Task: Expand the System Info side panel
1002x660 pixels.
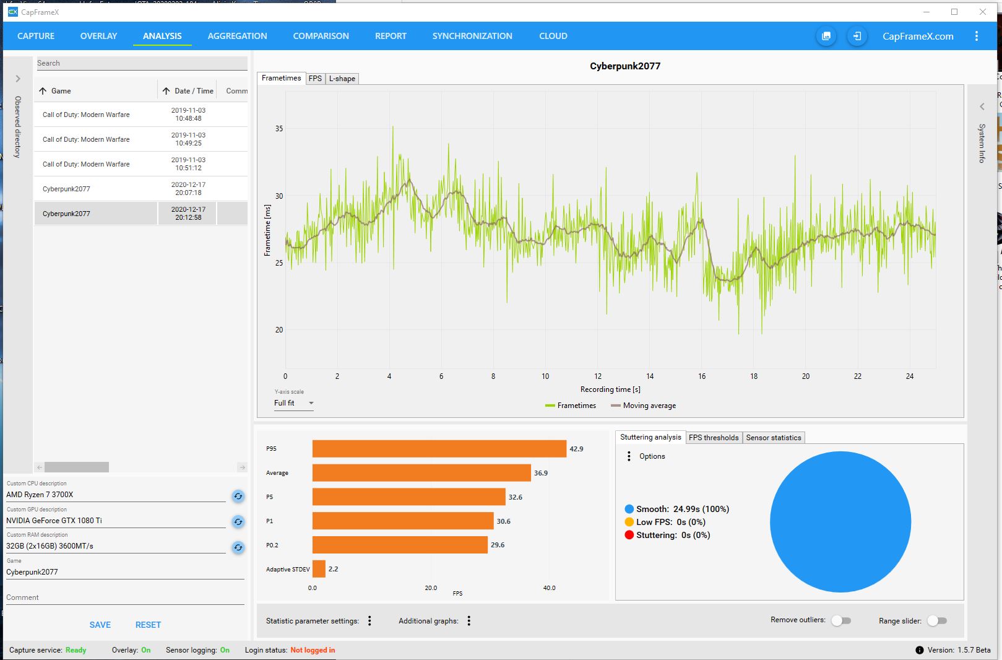Action: (982, 106)
